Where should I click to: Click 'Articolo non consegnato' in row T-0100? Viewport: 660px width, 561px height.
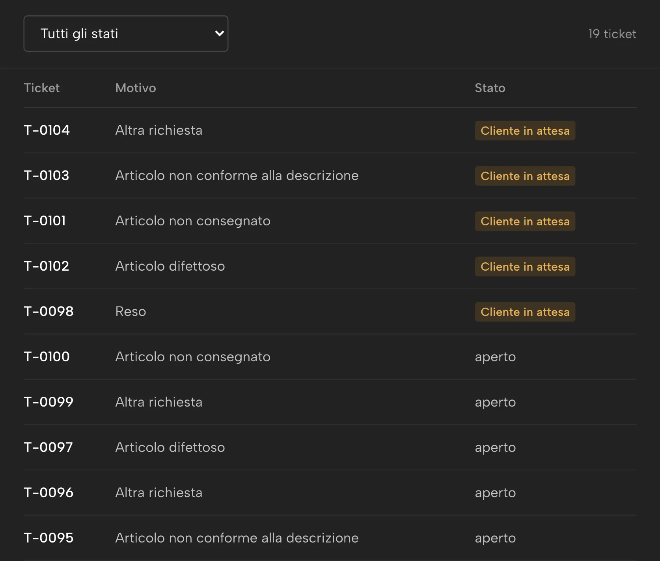193,357
